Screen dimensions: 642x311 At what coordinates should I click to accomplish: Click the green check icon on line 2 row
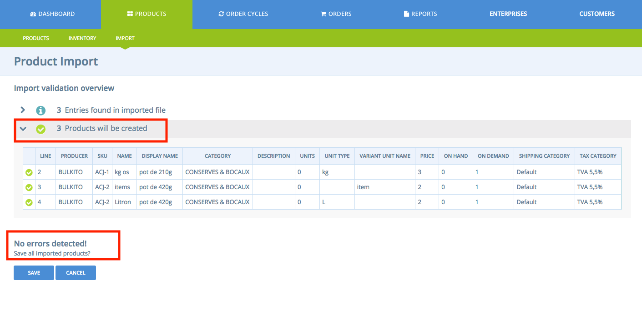pyautogui.click(x=29, y=172)
